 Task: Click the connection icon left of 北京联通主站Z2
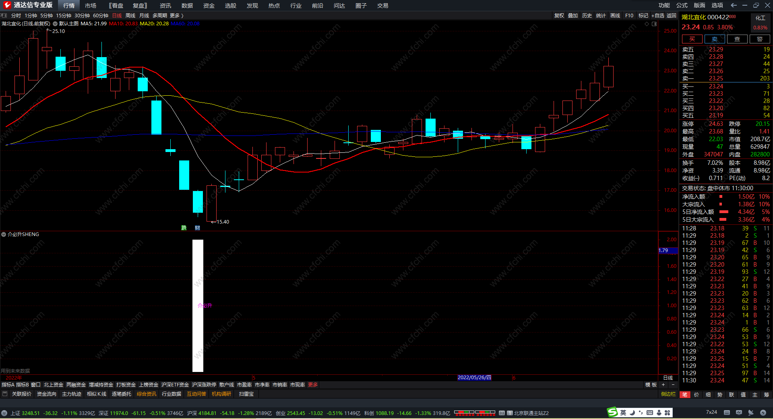click(x=502, y=413)
